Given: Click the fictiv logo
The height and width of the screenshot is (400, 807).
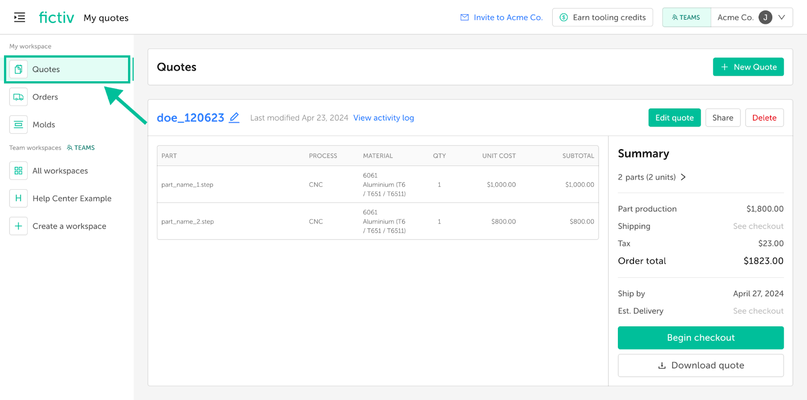Looking at the screenshot, I should pos(56,18).
